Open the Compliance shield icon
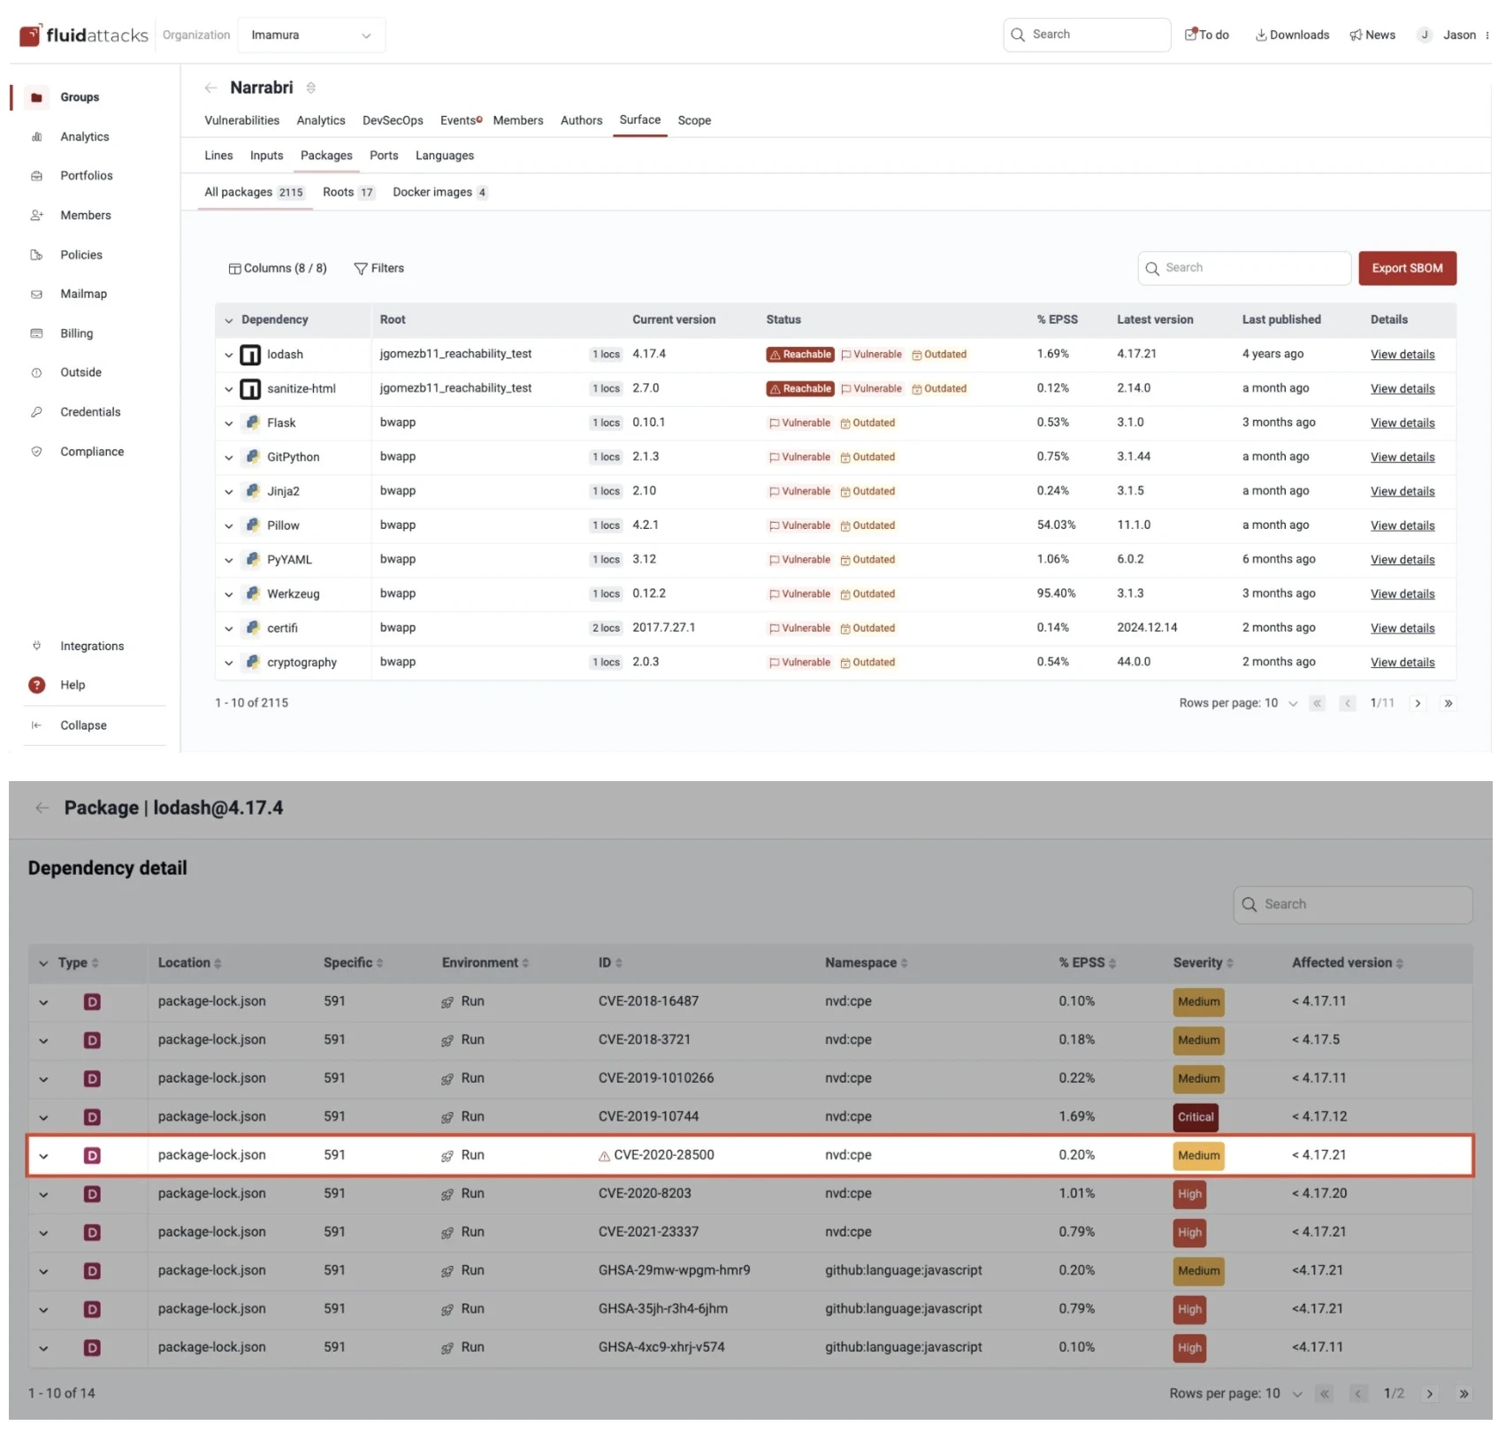This screenshot has width=1498, height=1433. tap(36, 452)
